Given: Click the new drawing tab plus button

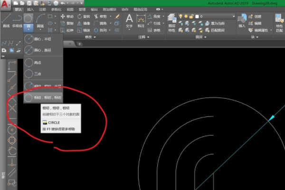Looking at the screenshot, I should click(x=79, y=44).
